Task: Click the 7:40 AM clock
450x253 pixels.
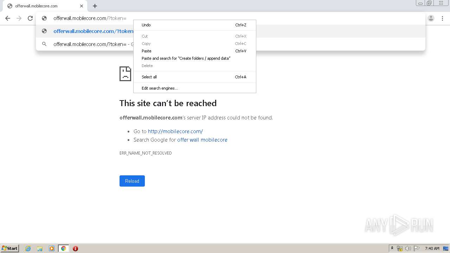Action: pos(432,248)
